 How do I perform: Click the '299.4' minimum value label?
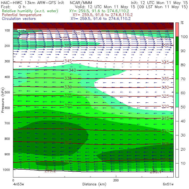pyautogui.click(x=156, y=172)
